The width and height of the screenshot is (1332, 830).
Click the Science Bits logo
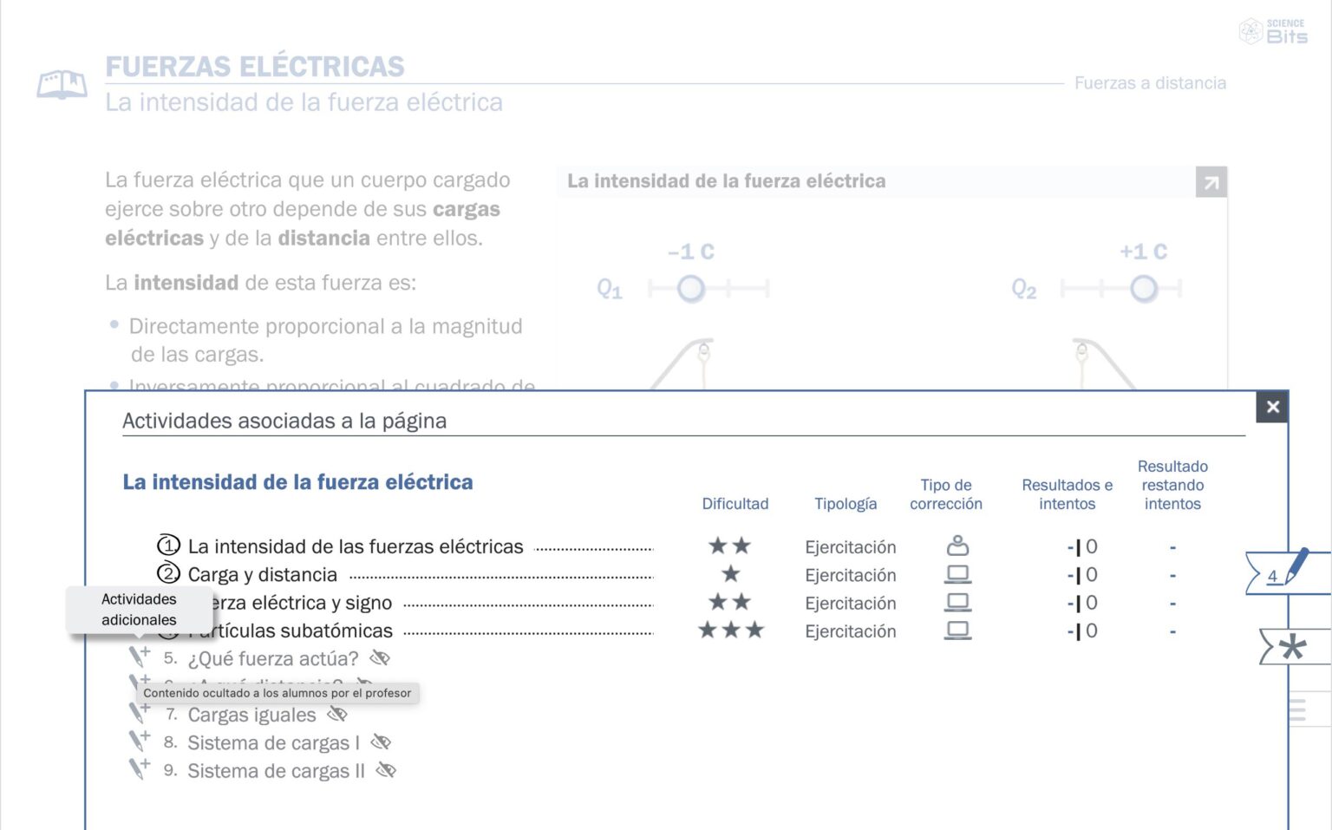tap(1273, 31)
